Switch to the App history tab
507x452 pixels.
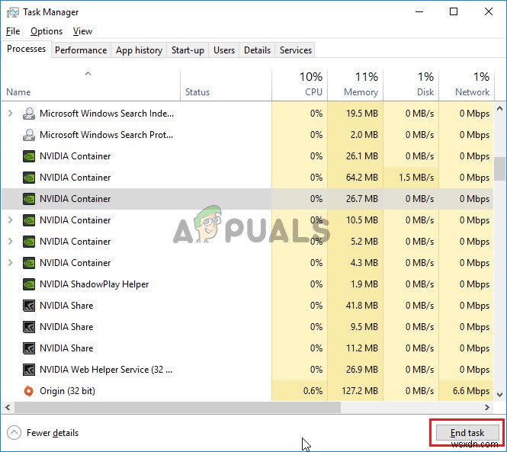point(139,50)
